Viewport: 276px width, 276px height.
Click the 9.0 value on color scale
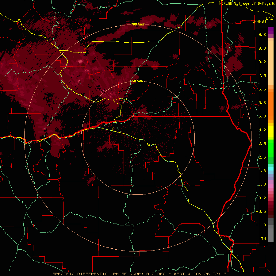(262, 48)
